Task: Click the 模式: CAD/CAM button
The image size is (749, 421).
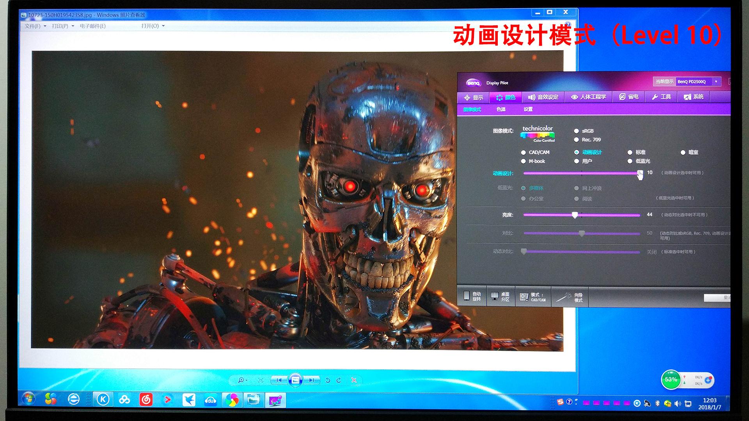Action: (533, 297)
